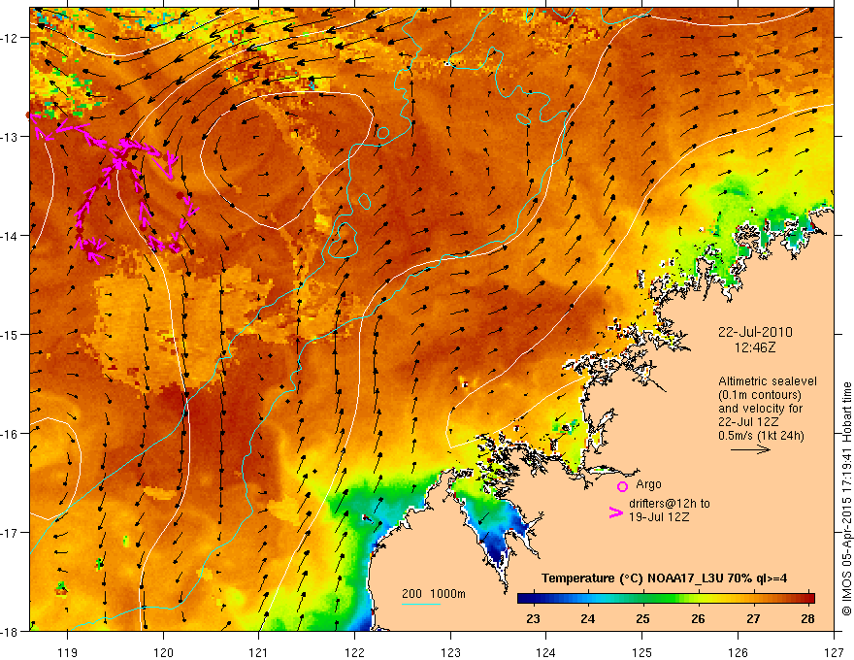Image resolution: width=854 pixels, height=660 pixels.
Task: Click latitude axis label -12
Action: [11, 38]
